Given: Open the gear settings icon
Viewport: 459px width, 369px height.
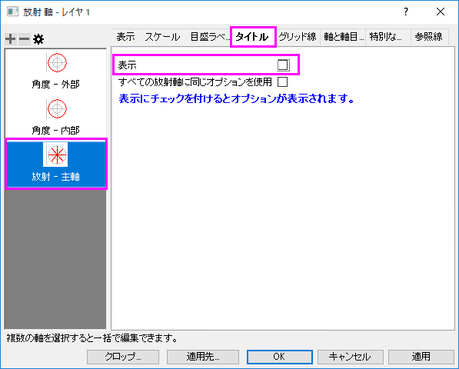Looking at the screenshot, I should coord(38,38).
